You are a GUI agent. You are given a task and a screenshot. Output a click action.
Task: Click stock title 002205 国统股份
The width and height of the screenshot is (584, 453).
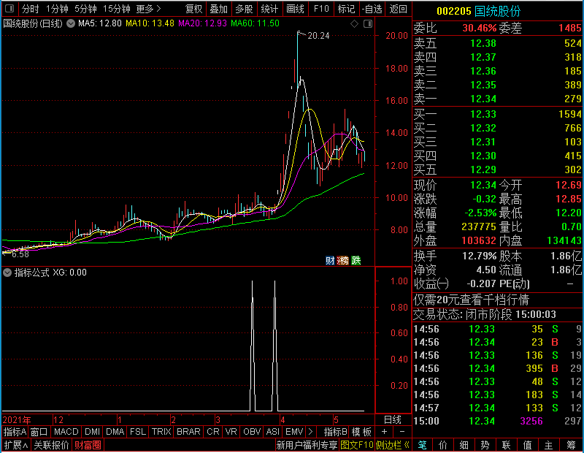pos(478,11)
